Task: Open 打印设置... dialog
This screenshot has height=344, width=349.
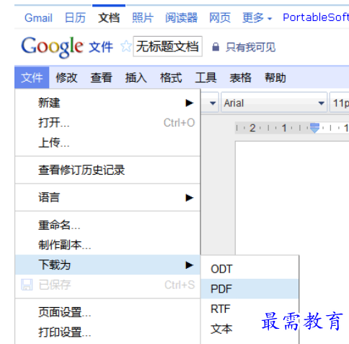Action: tap(107, 332)
